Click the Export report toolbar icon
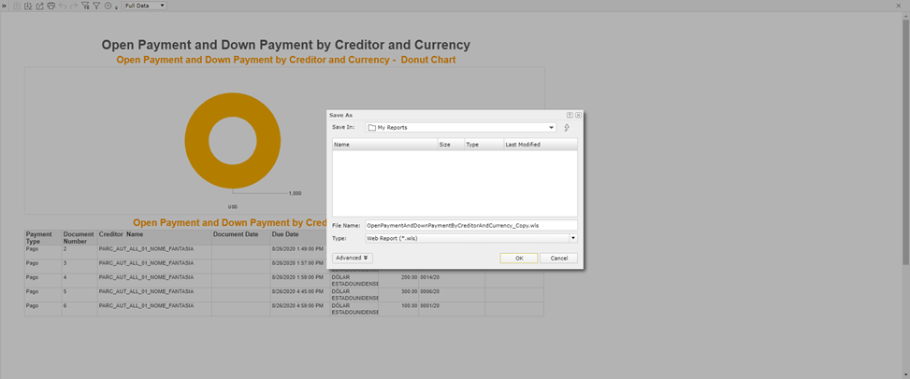The height and width of the screenshot is (379, 910). coord(39,6)
